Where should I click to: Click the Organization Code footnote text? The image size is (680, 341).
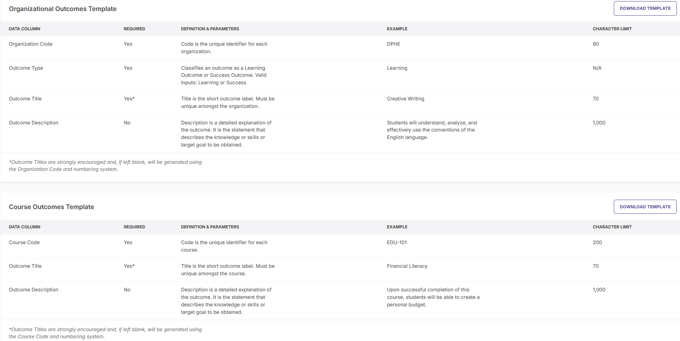pos(105,166)
